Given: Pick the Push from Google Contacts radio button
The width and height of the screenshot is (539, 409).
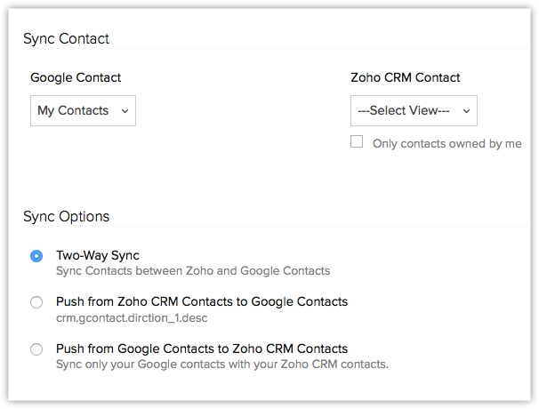Looking at the screenshot, I should coord(36,349).
